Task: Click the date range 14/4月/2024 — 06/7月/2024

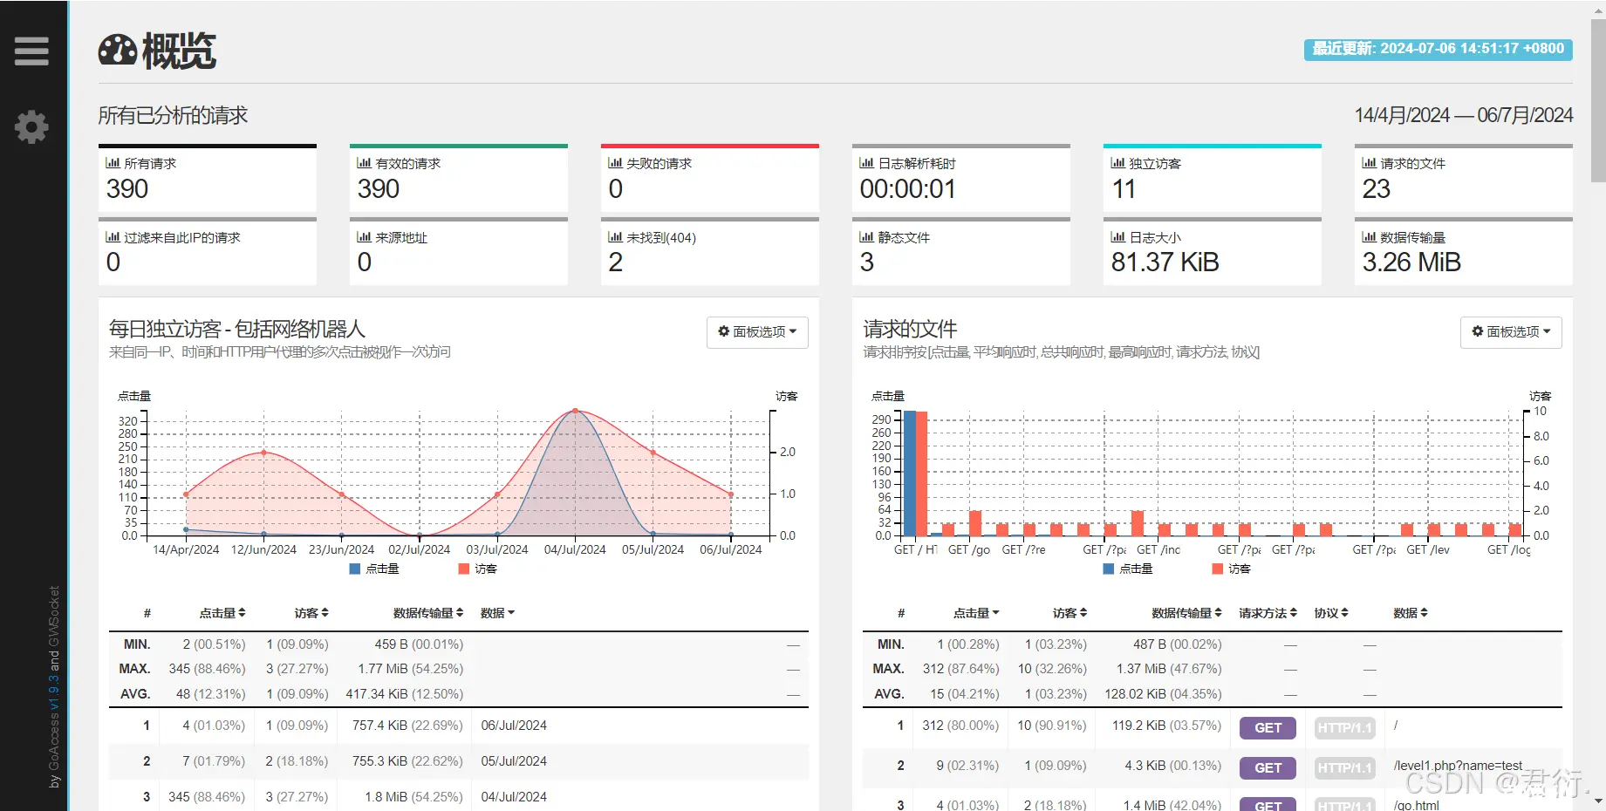Action: click(1463, 115)
